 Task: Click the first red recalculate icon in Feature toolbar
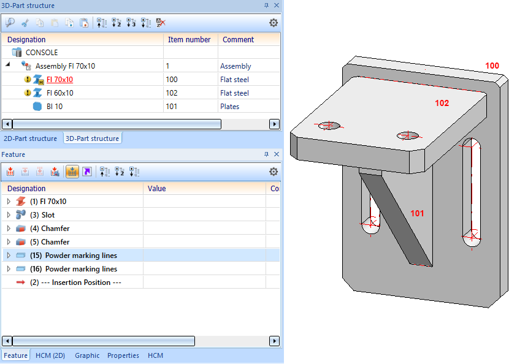click(10, 172)
